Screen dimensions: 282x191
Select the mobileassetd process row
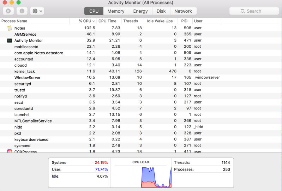(x=141, y=47)
